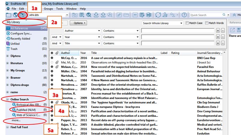Open the Tools menu

coord(59,9)
